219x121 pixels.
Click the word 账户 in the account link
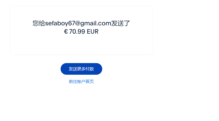pyautogui.click(x=81, y=82)
